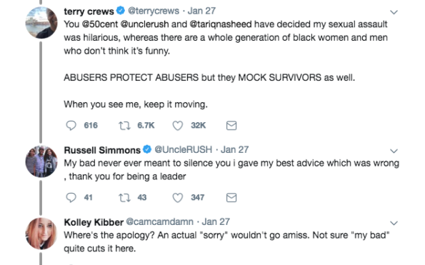Open the @50cent mention link
Image resolution: width=425 pixels, height=265 pixels.
(x=100, y=24)
